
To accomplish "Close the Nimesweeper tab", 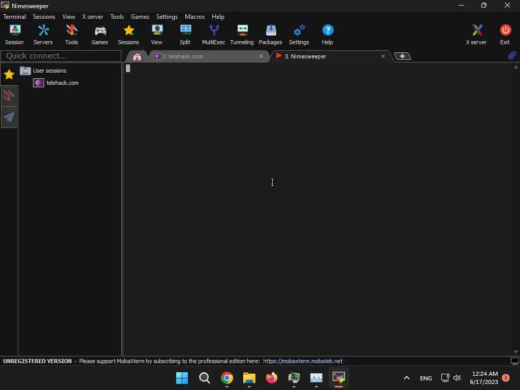I will click(x=383, y=56).
